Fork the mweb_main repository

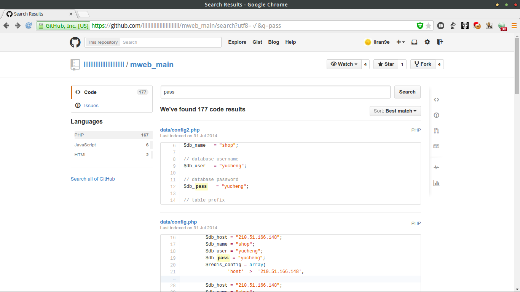click(423, 64)
